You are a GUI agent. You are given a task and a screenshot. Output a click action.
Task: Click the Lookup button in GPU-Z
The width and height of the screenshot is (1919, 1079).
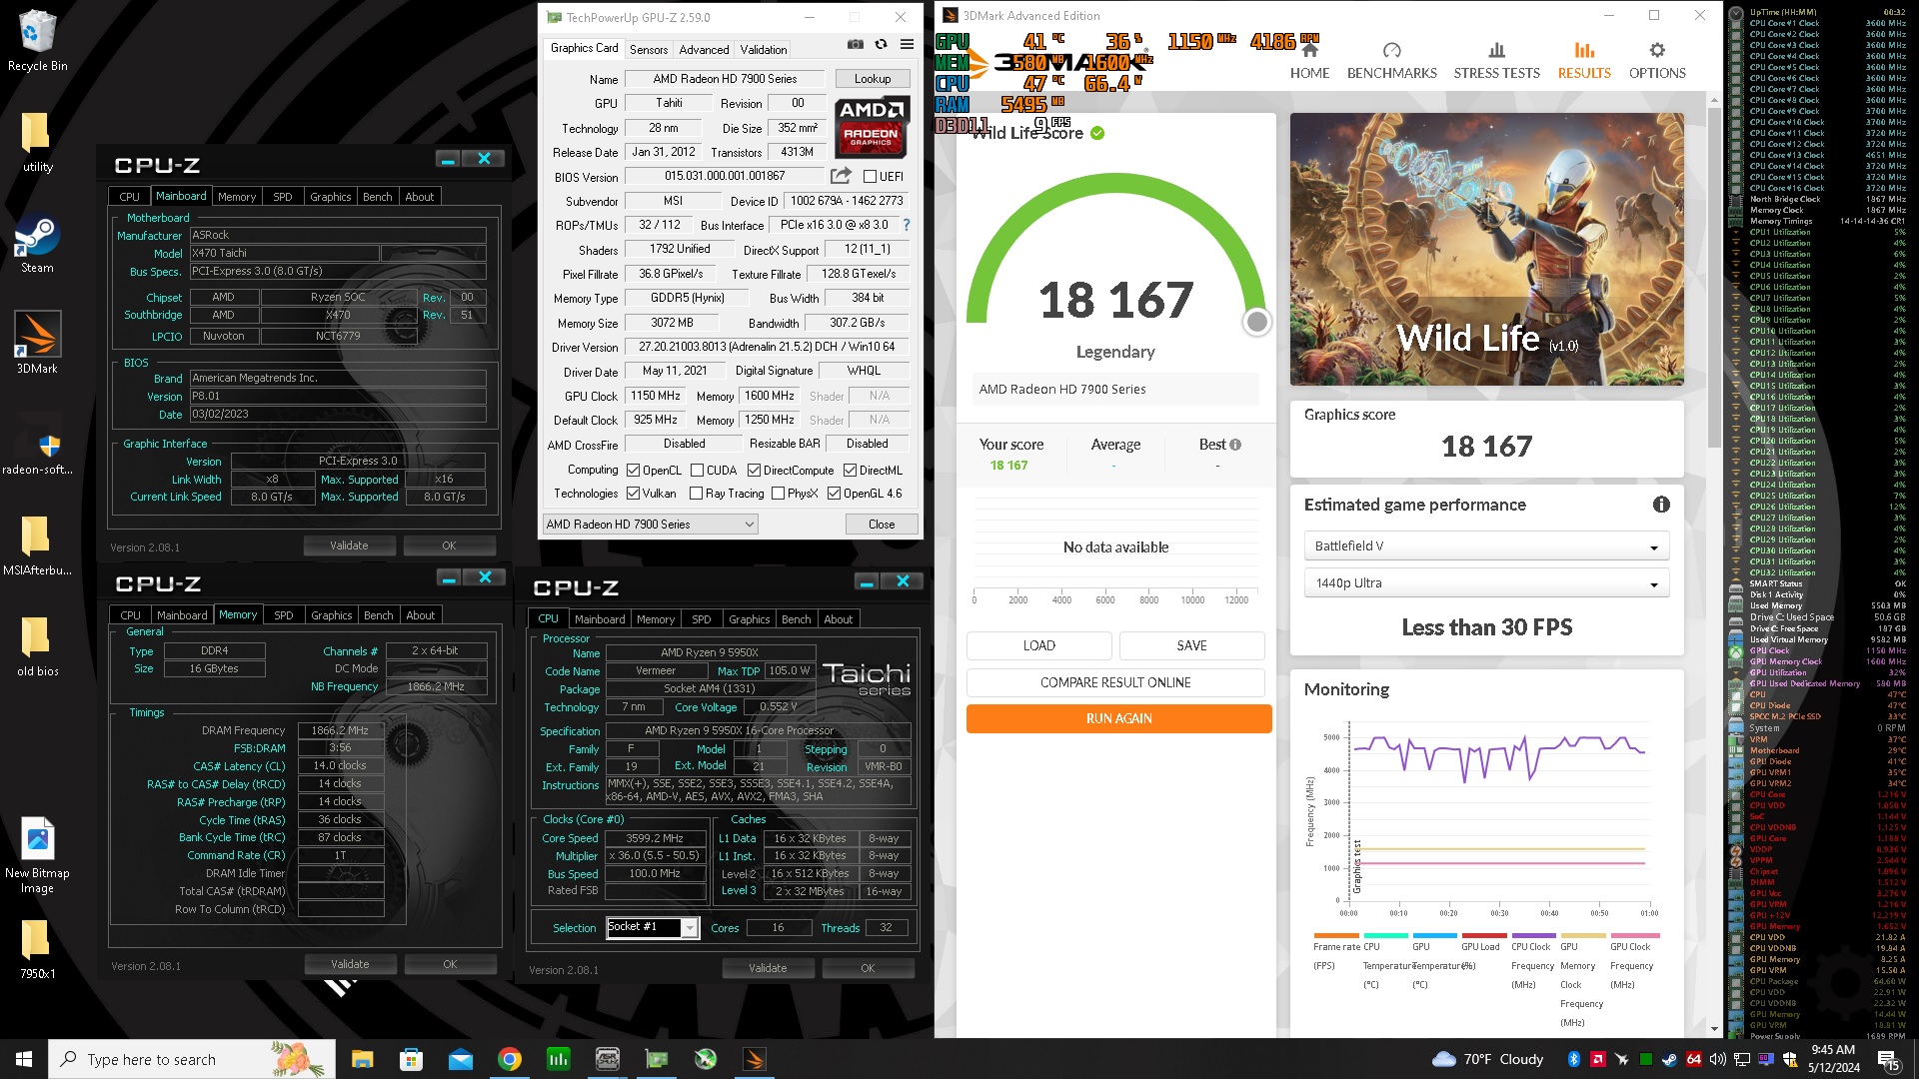[873, 79]
